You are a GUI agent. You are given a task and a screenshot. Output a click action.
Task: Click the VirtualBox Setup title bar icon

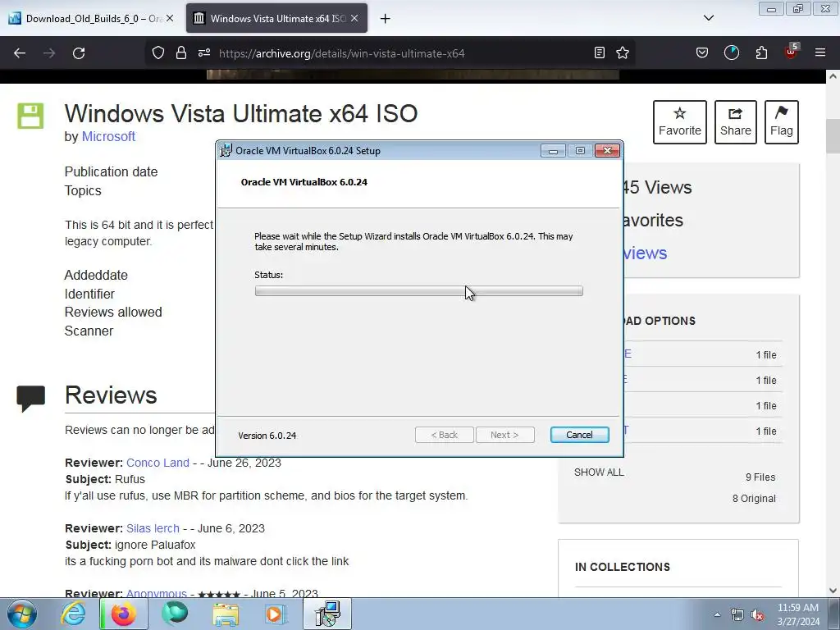[x=226, y=151]
